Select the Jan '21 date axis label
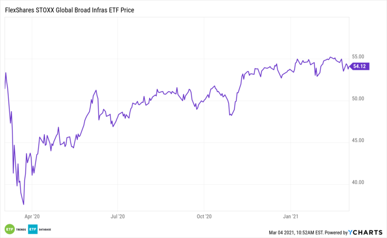Screen dimensions: 387x238 coord(292,217)
